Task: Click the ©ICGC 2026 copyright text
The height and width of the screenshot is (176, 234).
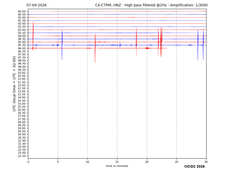Action: (194, 167)
